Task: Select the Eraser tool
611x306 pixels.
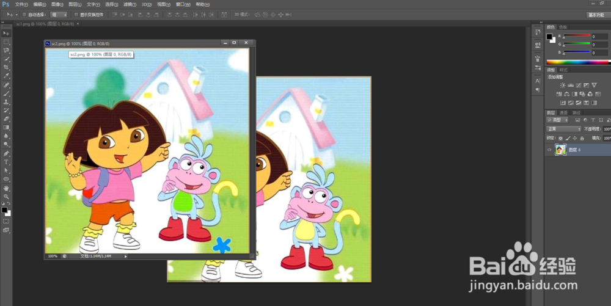Action: pos(6,119)
